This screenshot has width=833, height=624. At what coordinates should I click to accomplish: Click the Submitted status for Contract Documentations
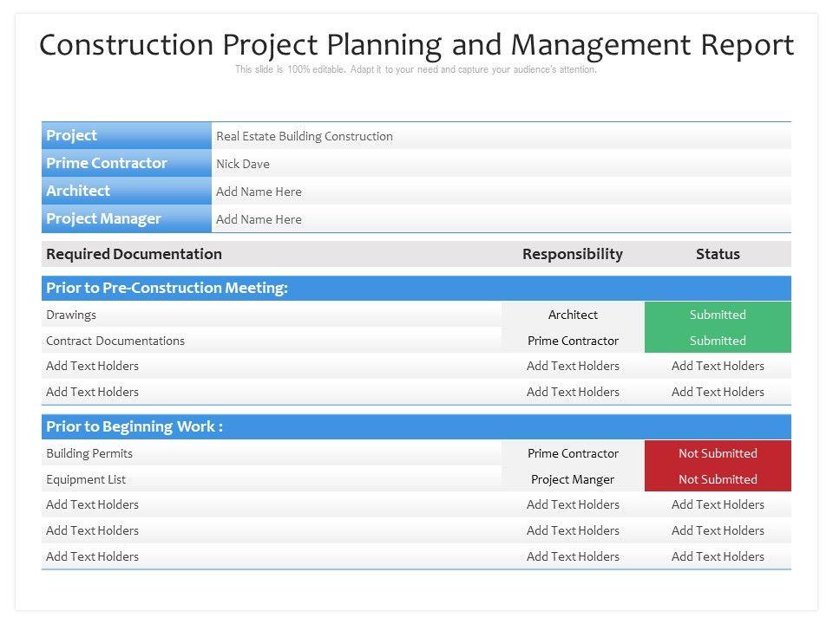coord(718,341)
